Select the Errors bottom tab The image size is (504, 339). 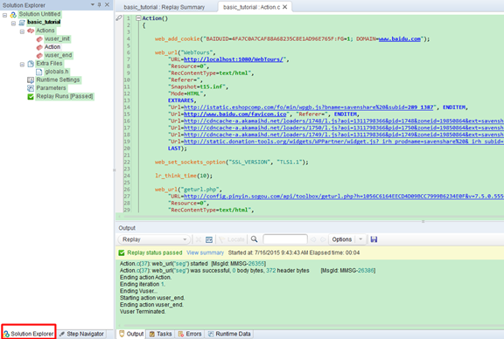[x=190, y=334]
